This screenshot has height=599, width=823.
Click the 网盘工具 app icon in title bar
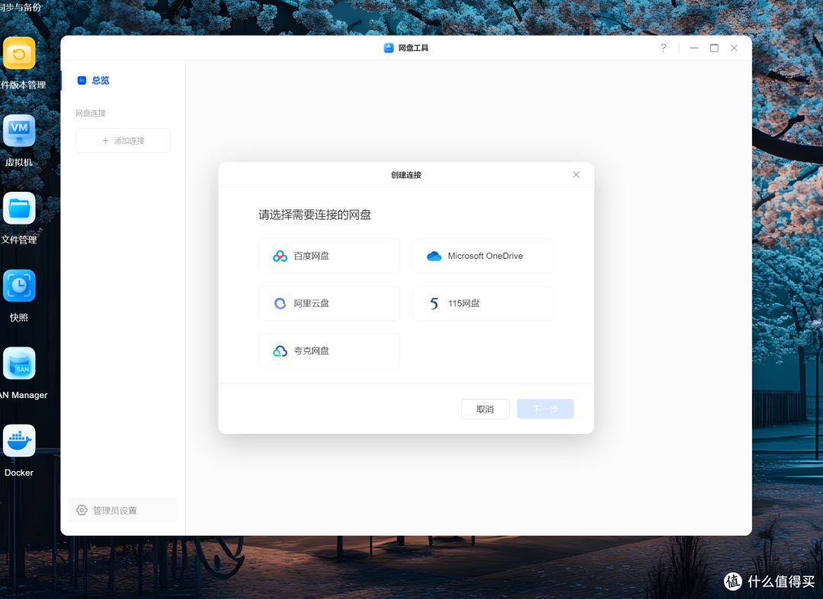coord(389,48)
